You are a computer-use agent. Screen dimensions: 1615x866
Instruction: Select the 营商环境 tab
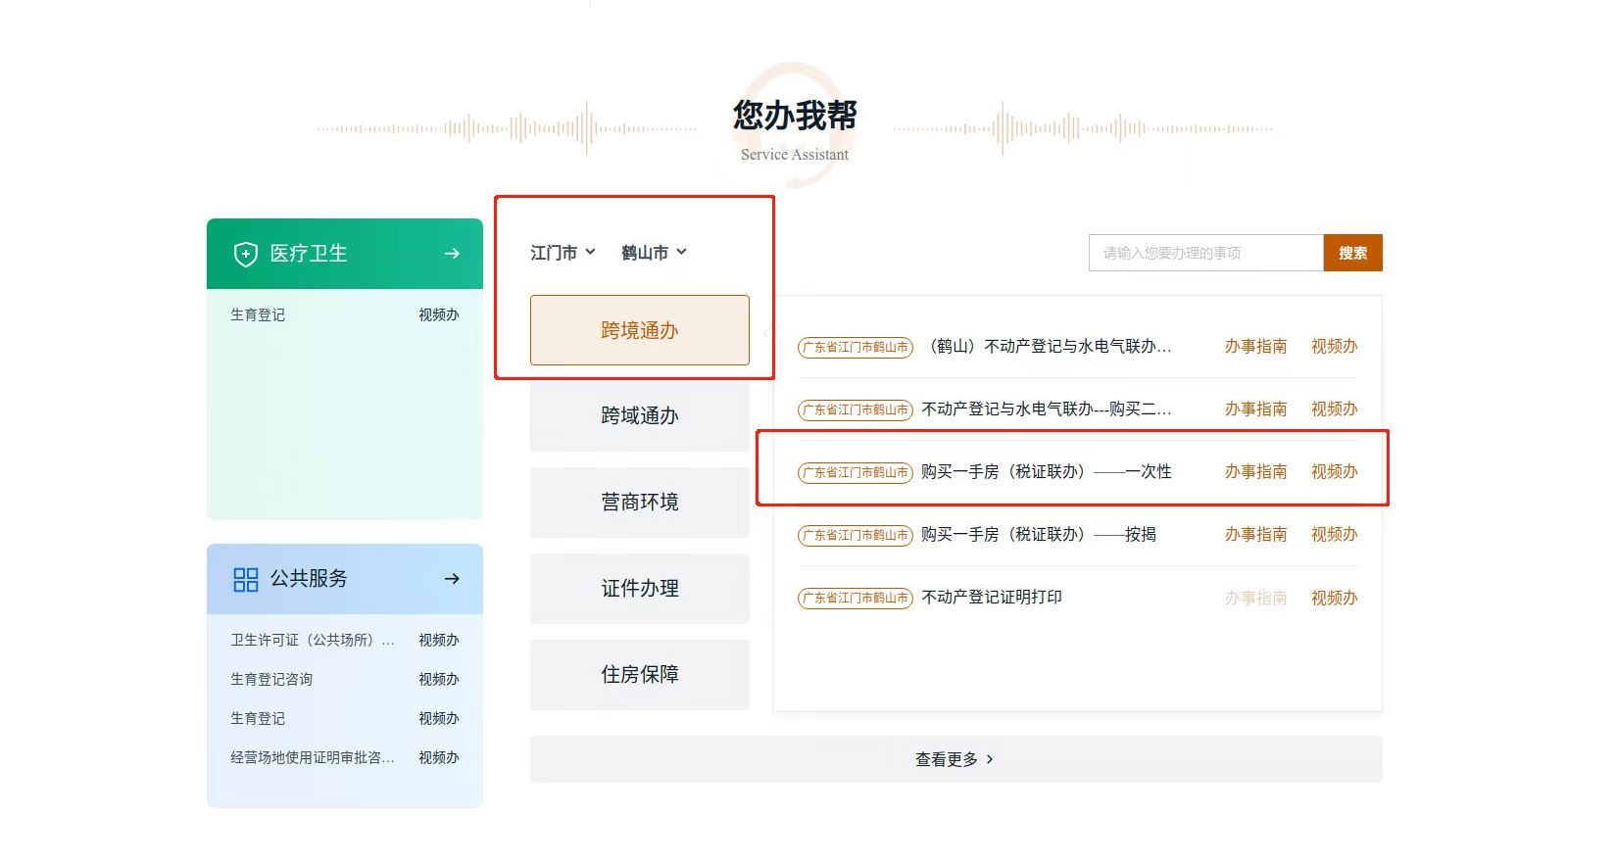[640, 503]
